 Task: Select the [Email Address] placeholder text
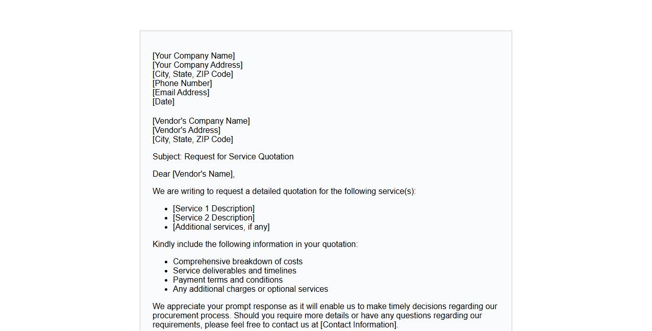[x=181, y=93]
